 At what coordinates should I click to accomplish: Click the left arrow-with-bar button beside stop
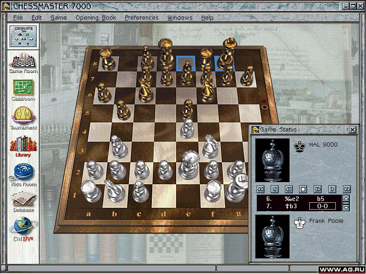289,189
